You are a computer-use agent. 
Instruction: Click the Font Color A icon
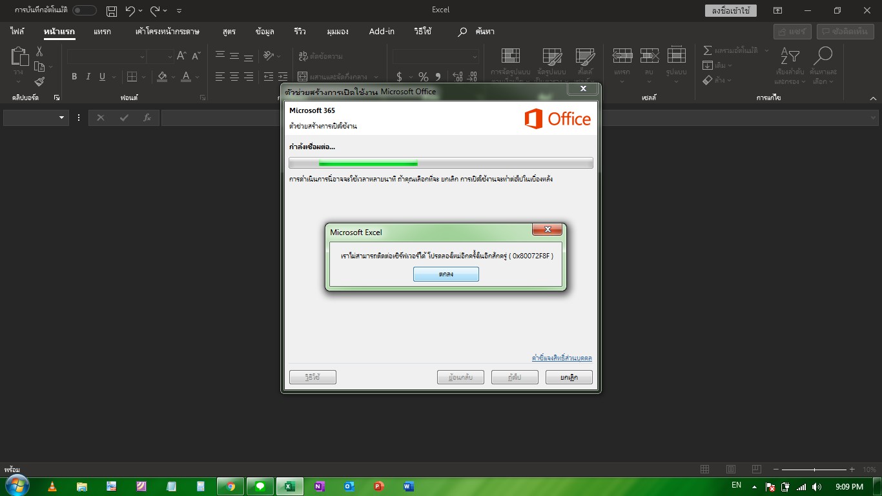(x=186, y=77)
